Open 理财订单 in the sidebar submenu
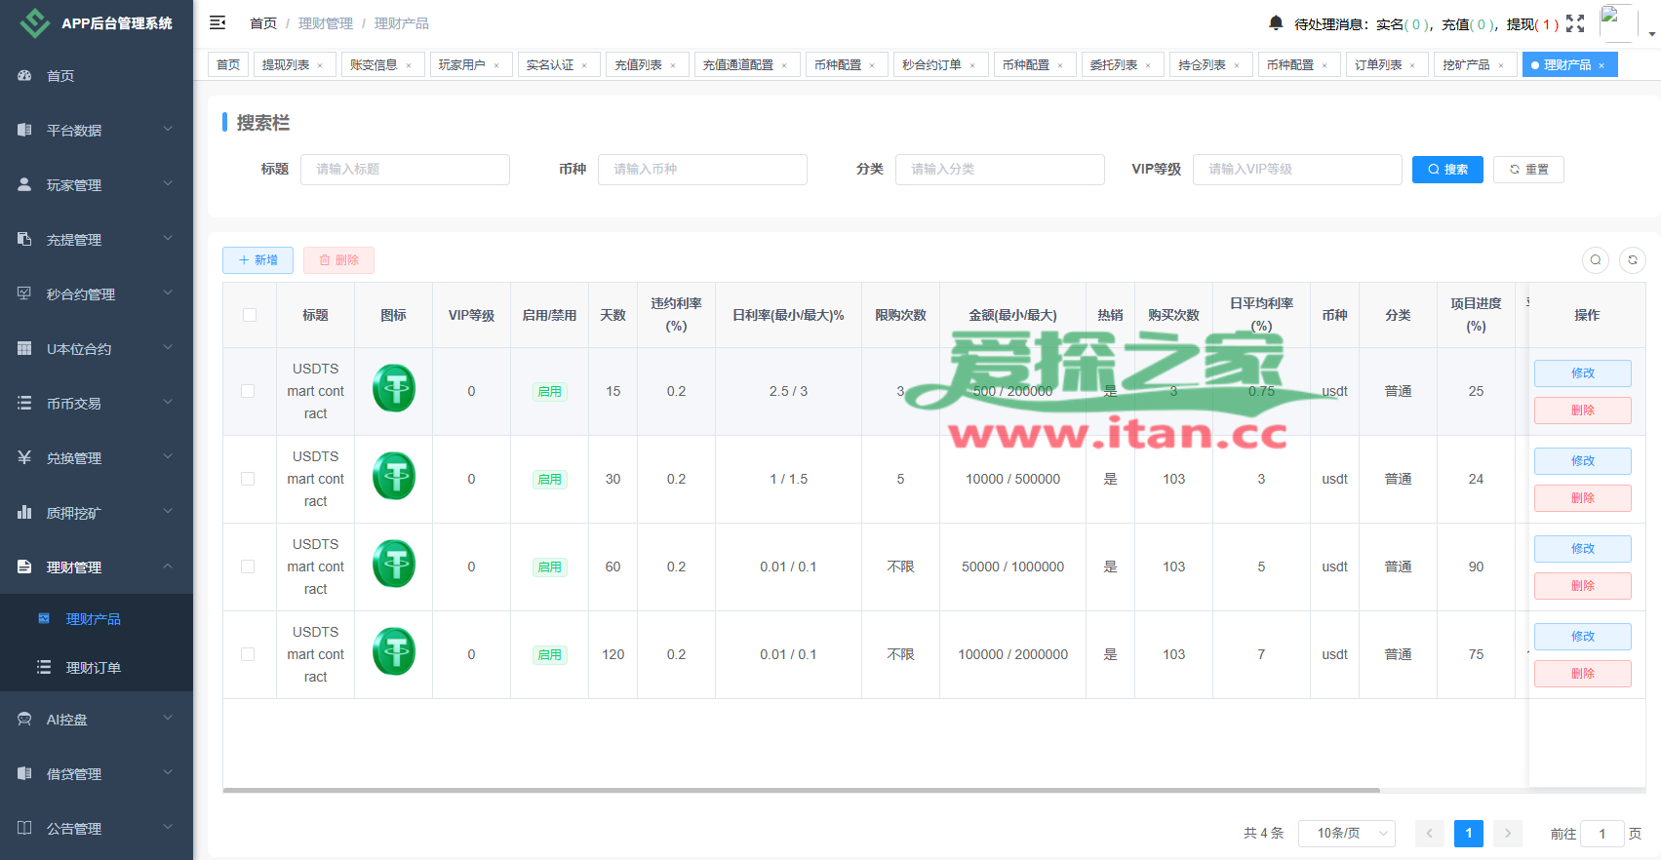 (x=94, y=668)
